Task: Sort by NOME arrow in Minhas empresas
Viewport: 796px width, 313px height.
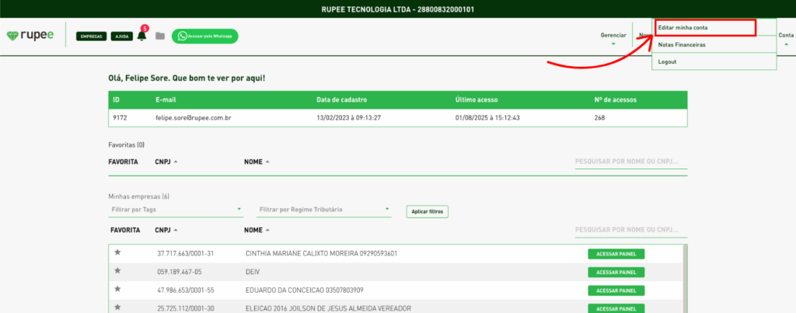Action: coord(267,231)
